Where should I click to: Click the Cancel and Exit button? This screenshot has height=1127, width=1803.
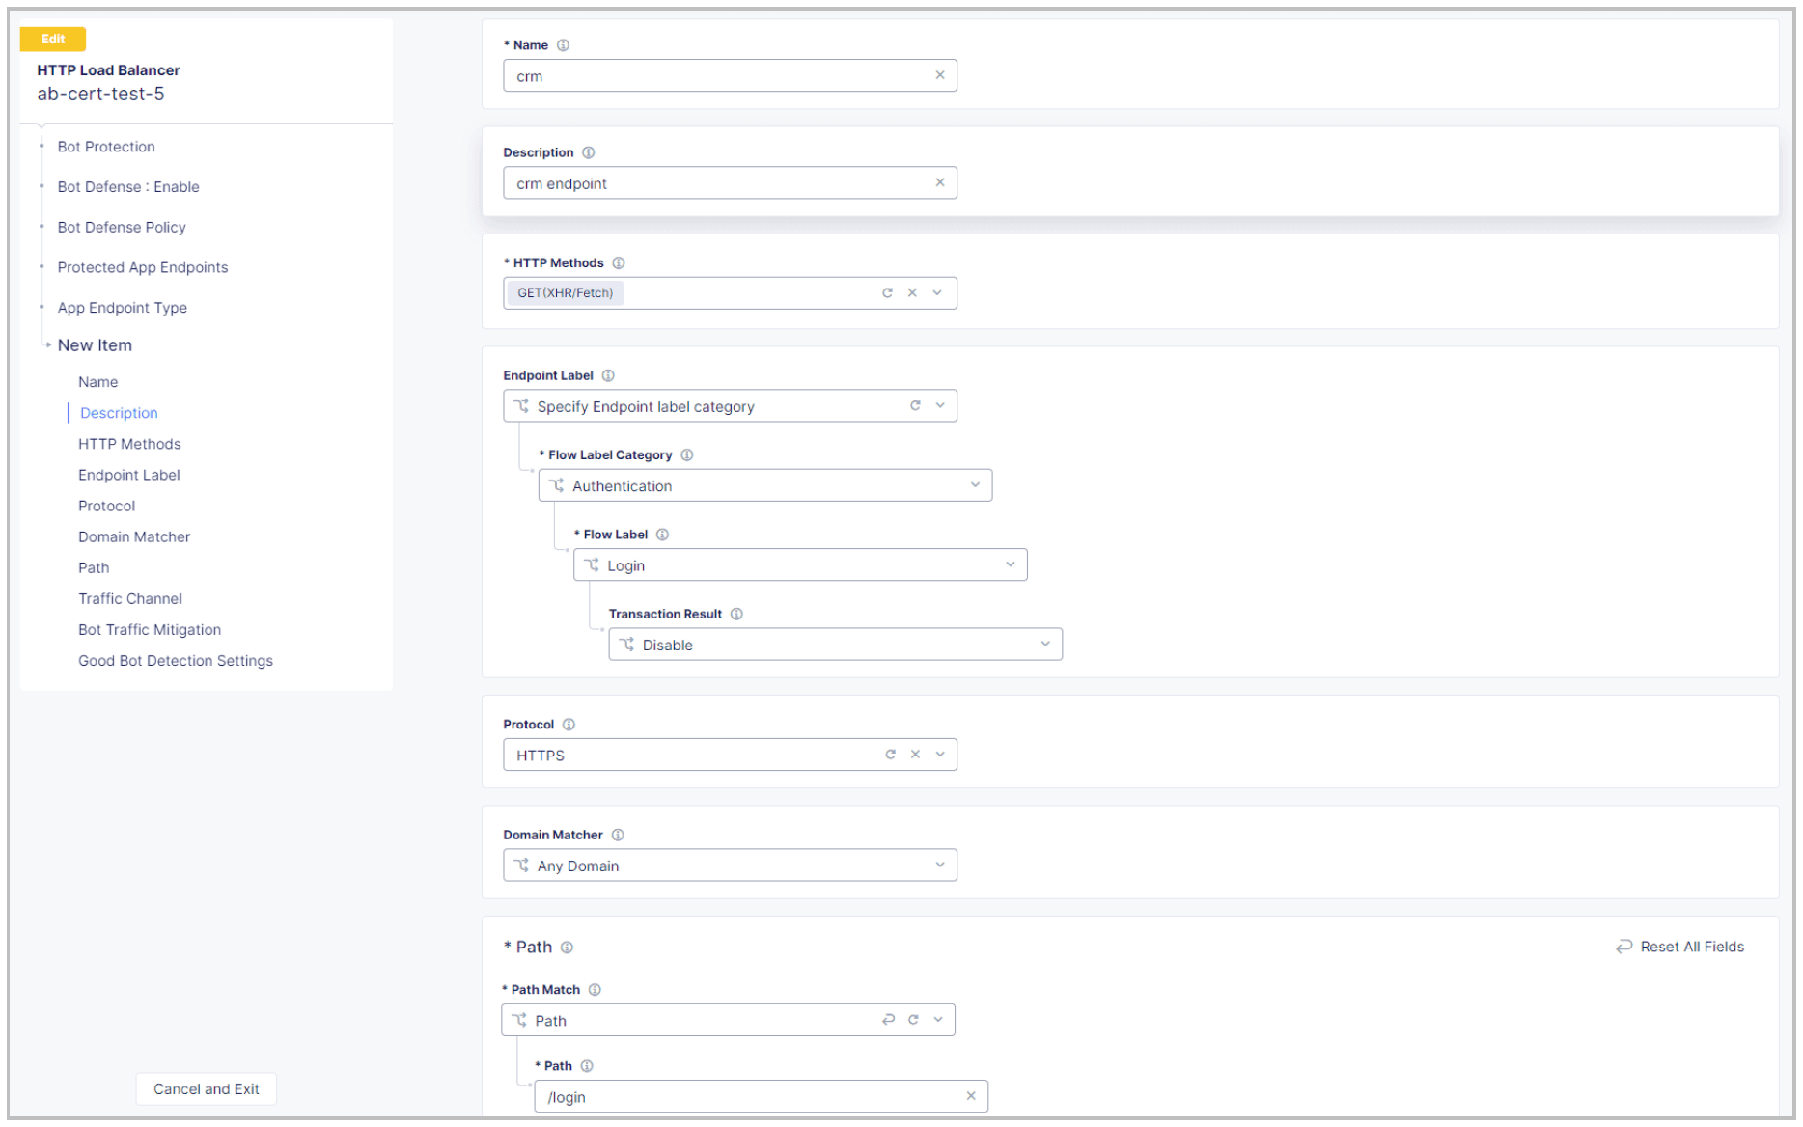coord(206,1088)
